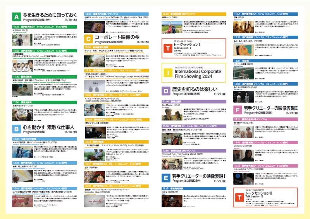Click the purple D program badge

tap(166, 91)
